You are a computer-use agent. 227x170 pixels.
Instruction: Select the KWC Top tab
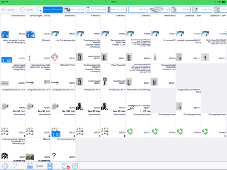(x=138, y=9)
